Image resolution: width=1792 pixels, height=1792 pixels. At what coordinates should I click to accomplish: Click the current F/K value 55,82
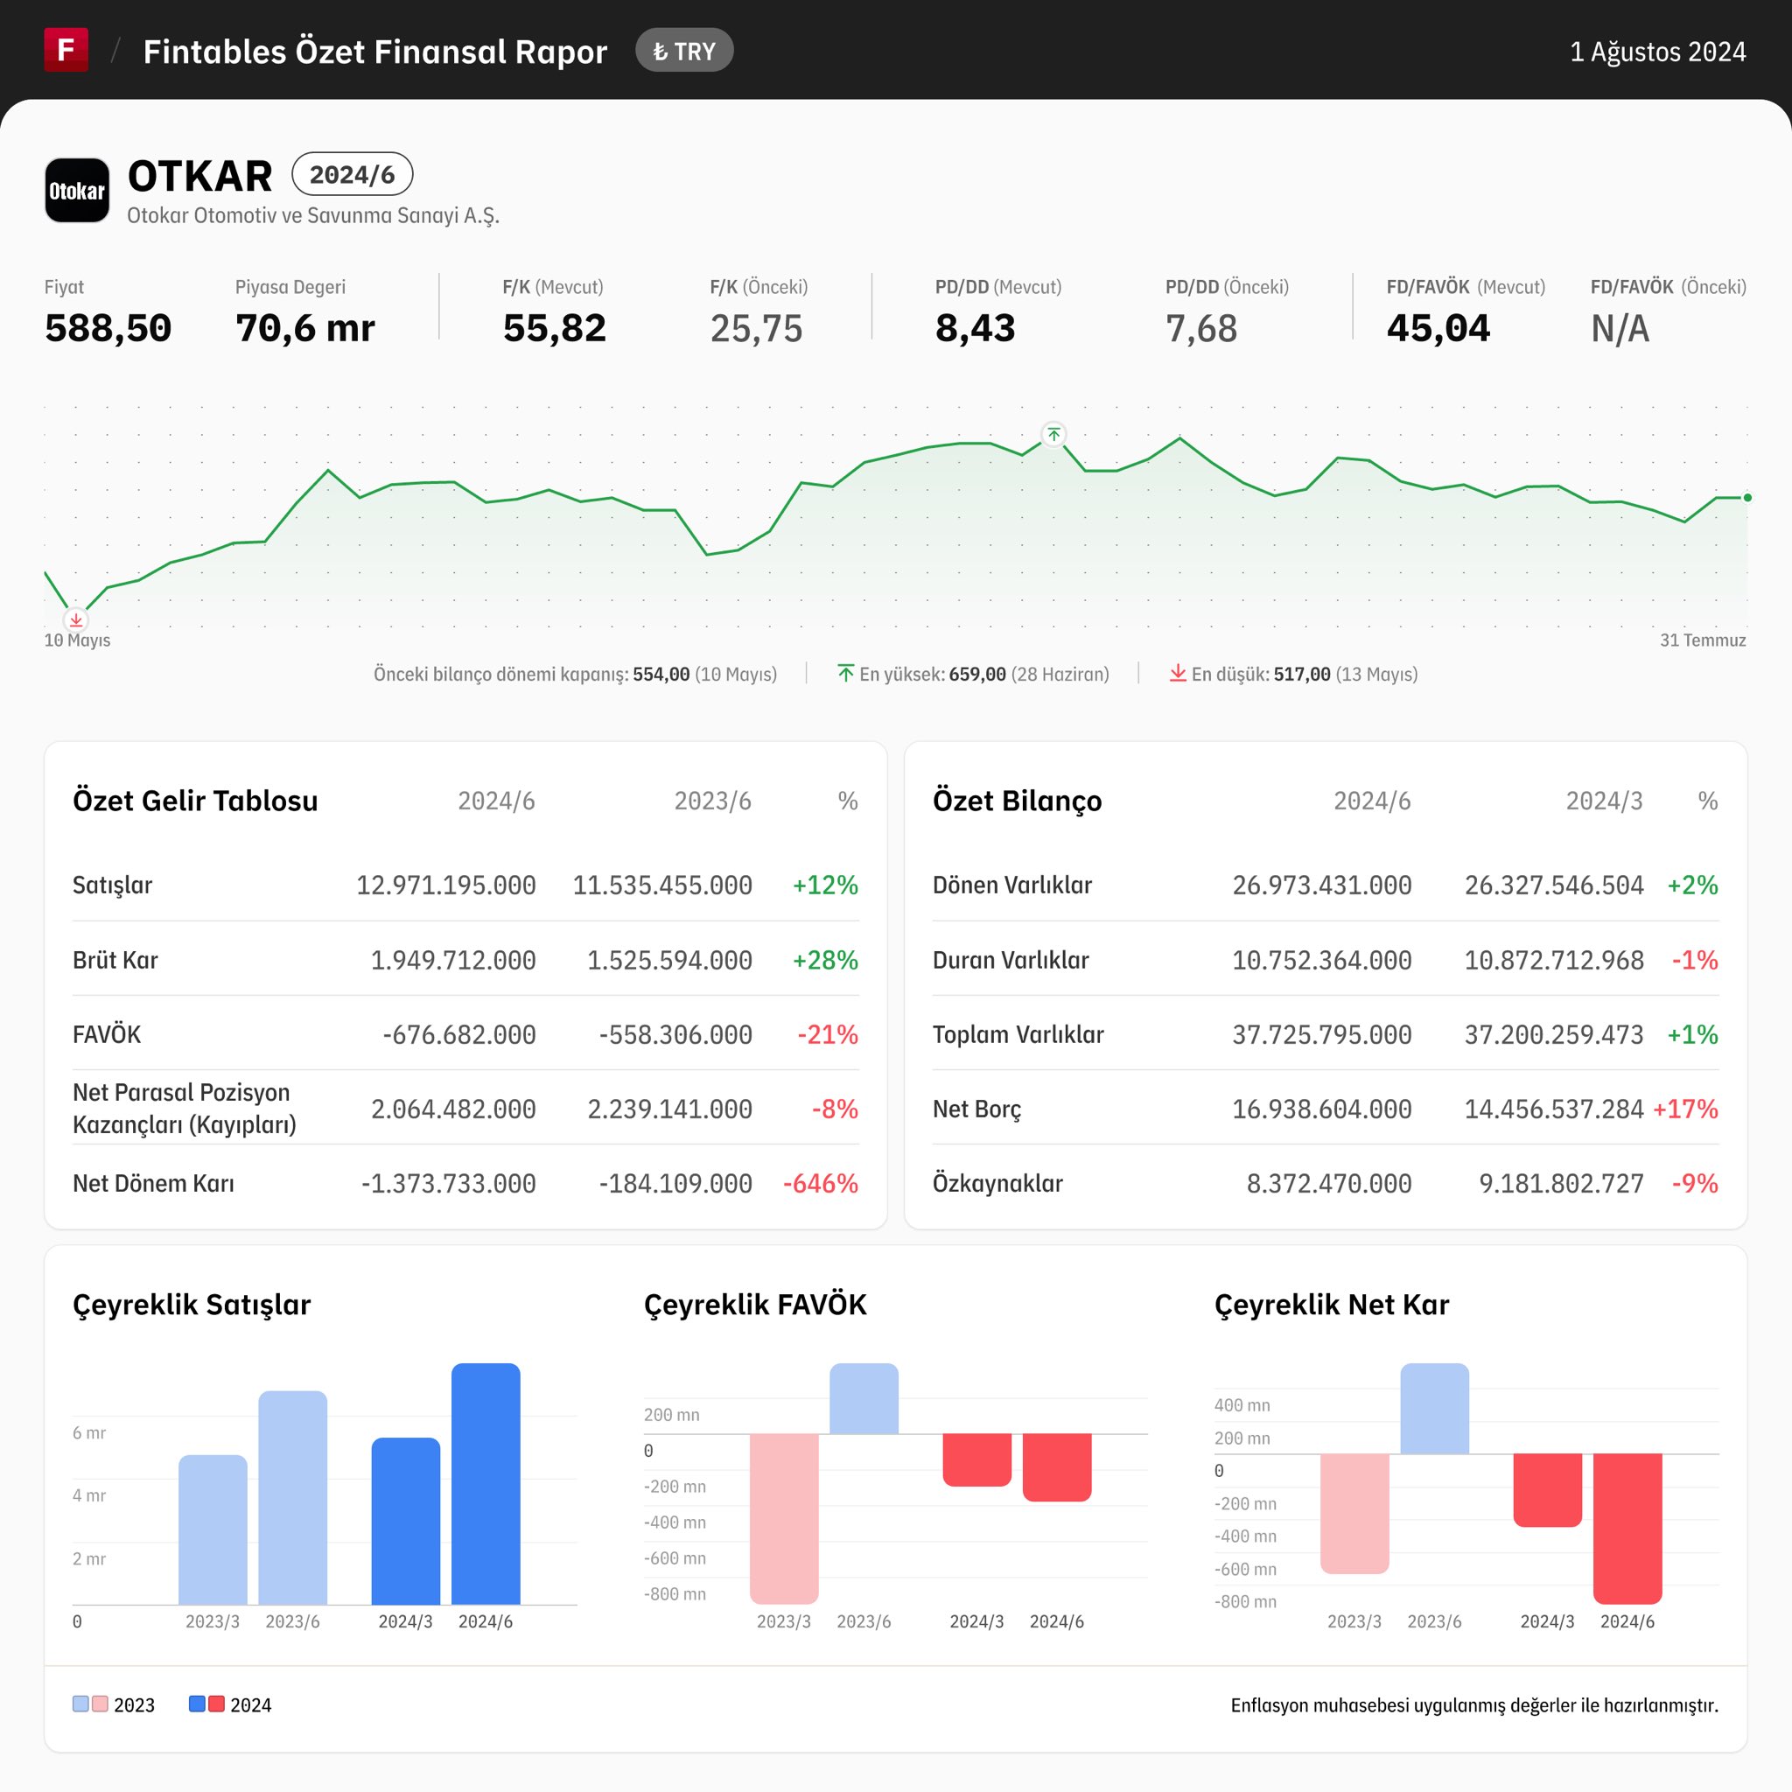point(555,328)
